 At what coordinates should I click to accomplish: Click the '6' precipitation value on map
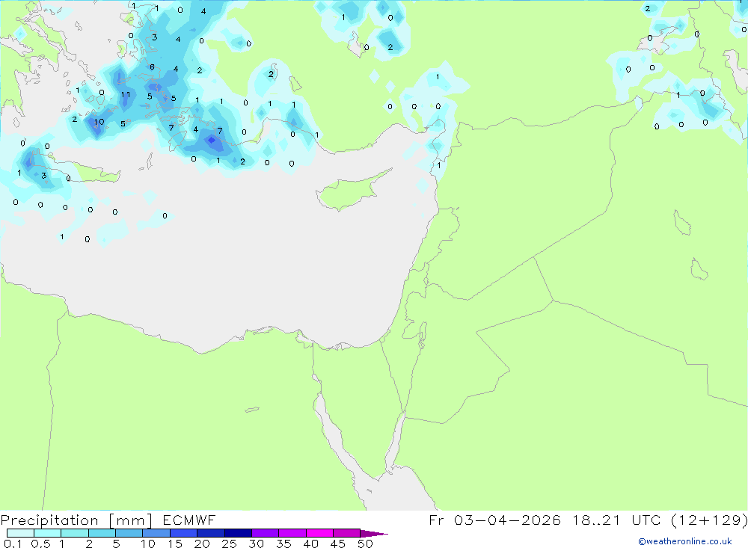(152, 67)
